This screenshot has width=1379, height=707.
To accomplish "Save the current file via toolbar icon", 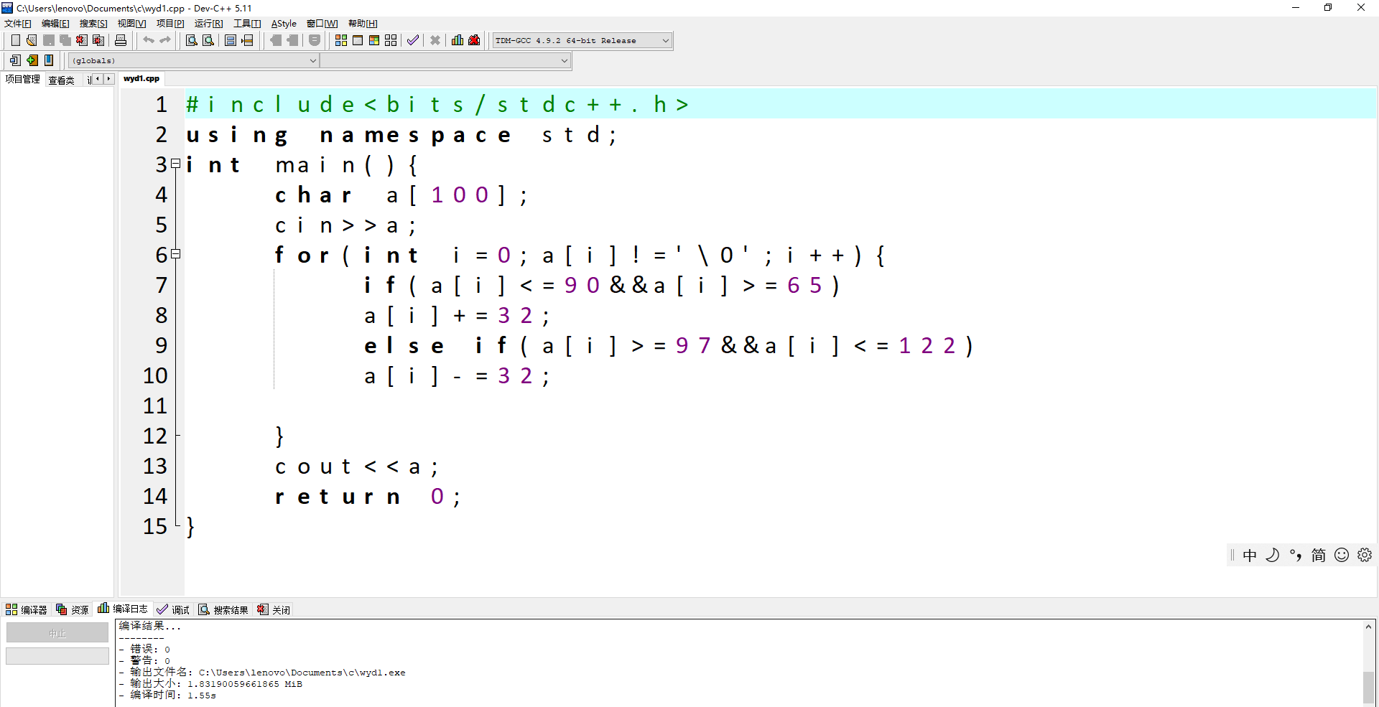I will [x=49, y=41].
